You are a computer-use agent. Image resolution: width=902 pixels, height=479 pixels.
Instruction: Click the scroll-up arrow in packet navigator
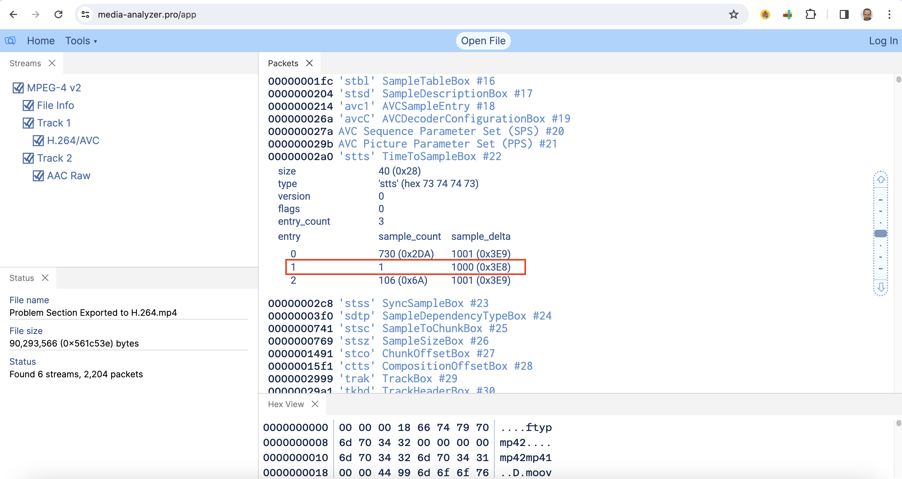click(881, 180)
